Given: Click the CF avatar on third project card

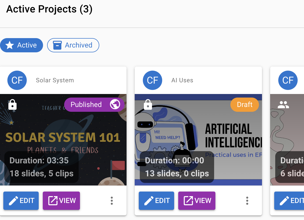Looking at the screenshot, I should pyautogui.click(x=288, y=80).
